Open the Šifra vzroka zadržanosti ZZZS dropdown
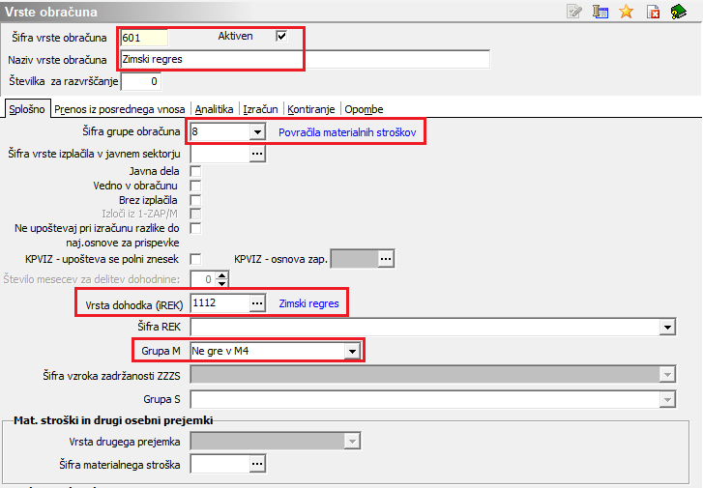Image resolution: width=703 pixels, height=488 pixels. tap(667, 375)
